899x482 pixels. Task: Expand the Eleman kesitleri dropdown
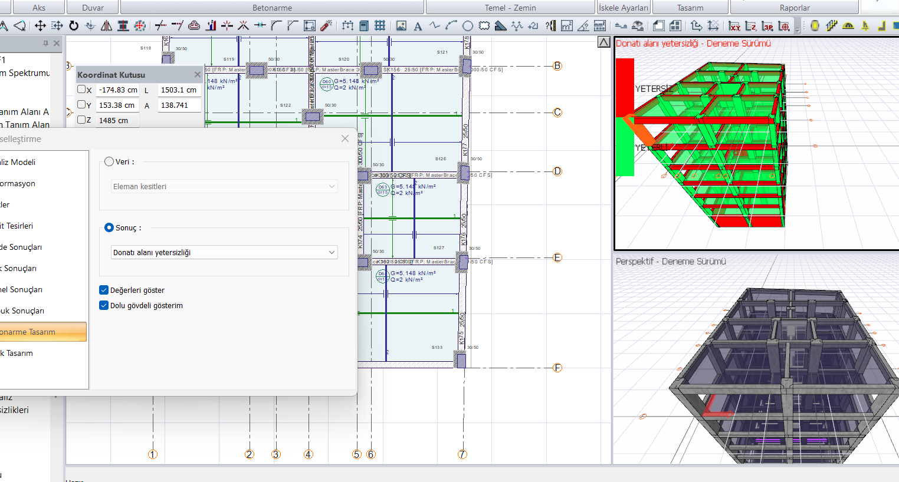(224, 186)
